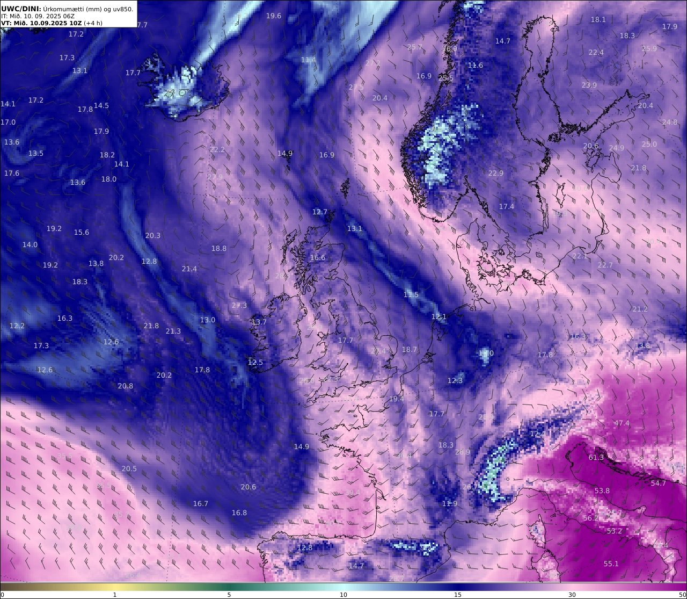The image size is (687, 599).
Task: Click the 16.8 map value
Action: tap(239, 513)
